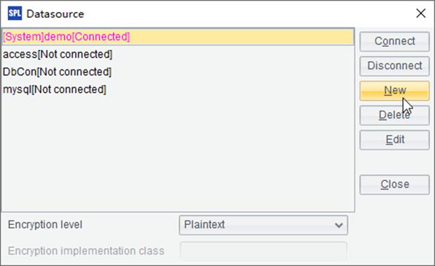Click the Disconnect button
This screenshot has width=435, height=266.
[x=394, y=66]
